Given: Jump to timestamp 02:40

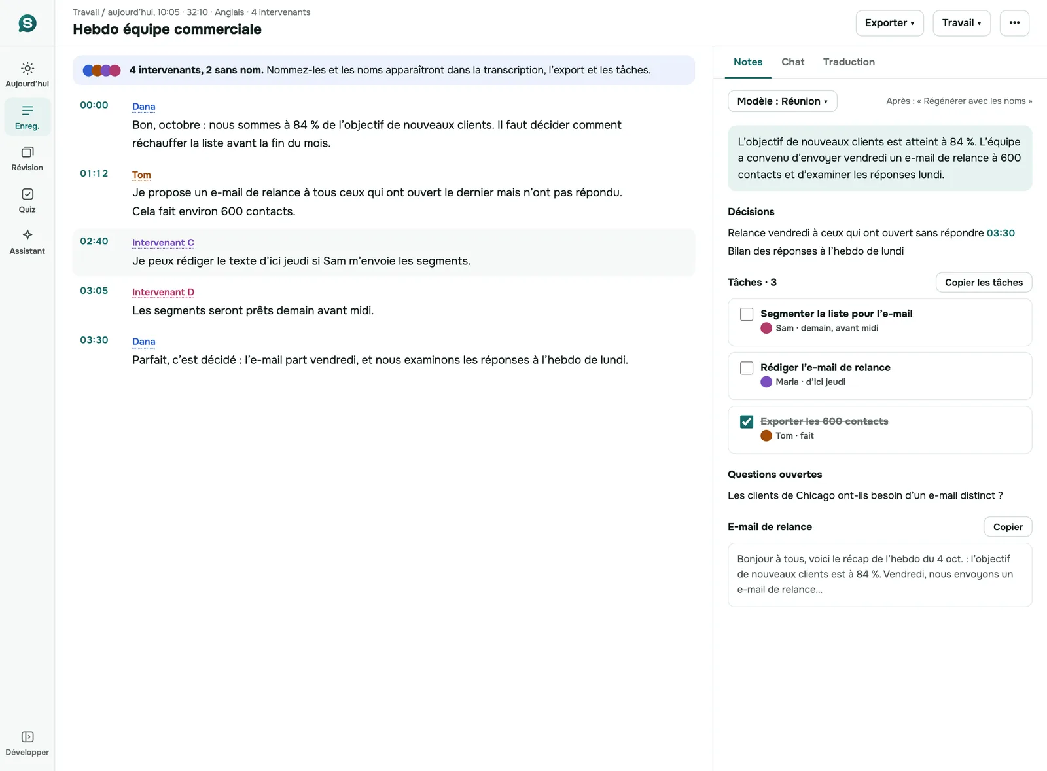Looking at the screenshot, I should 94,242.
